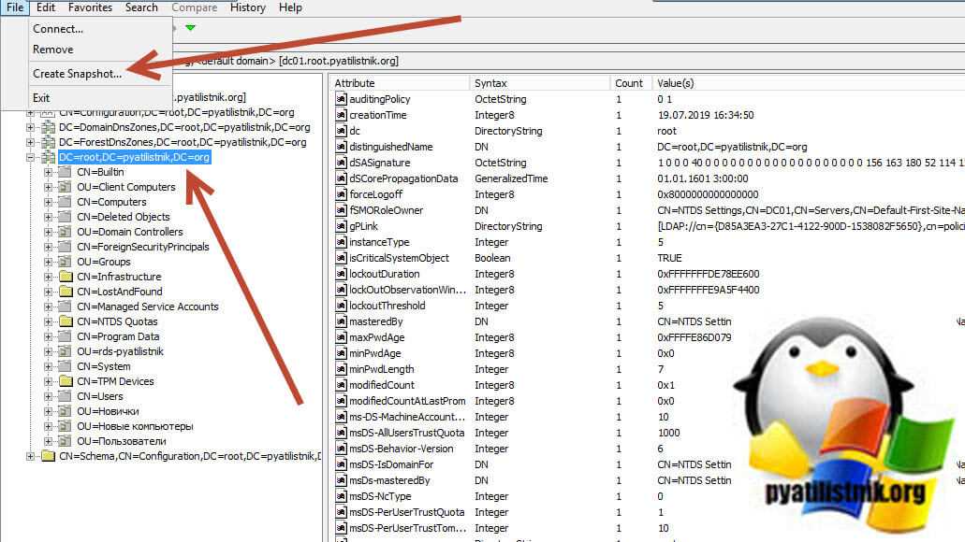Image resolution: width=965 pixels, height=542 pixels.
Task: Choose Connect... from File menu
Action: pos(58,29)
